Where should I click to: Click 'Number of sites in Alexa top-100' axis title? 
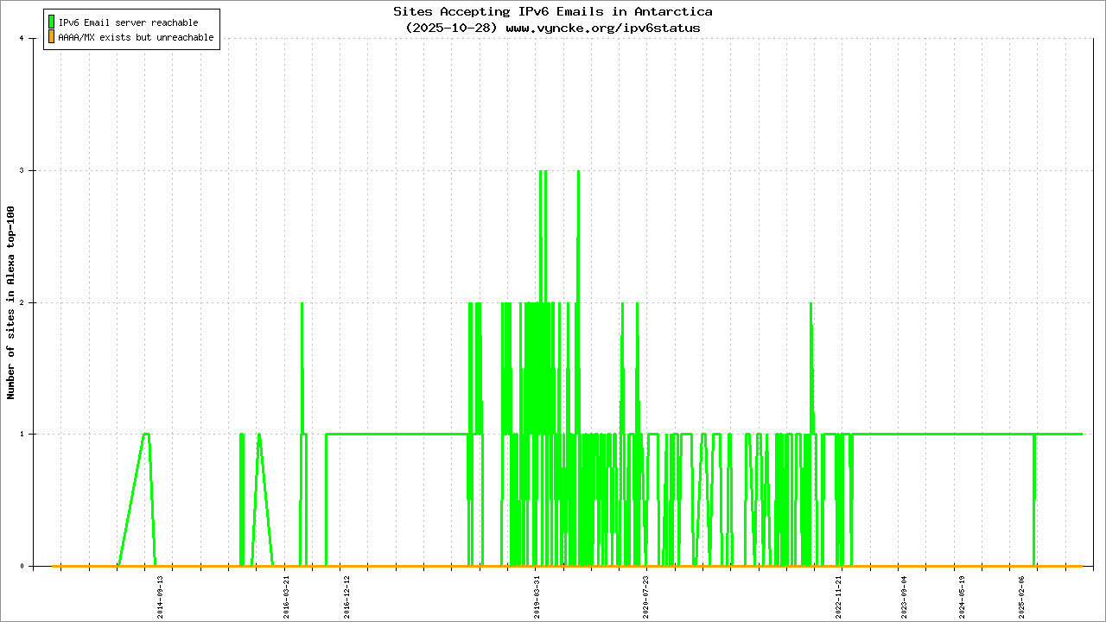click(11, 302)
